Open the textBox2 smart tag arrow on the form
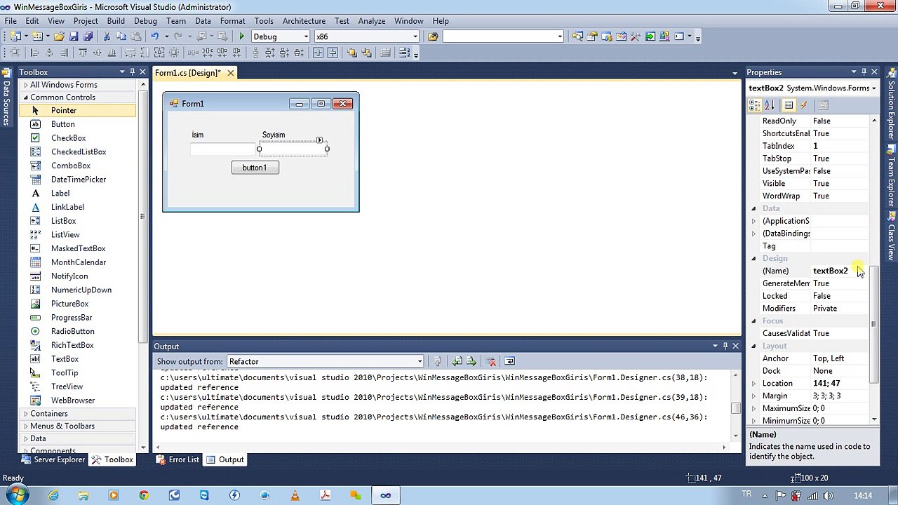Viewport: 898px width, 505px height. point(319,140)
